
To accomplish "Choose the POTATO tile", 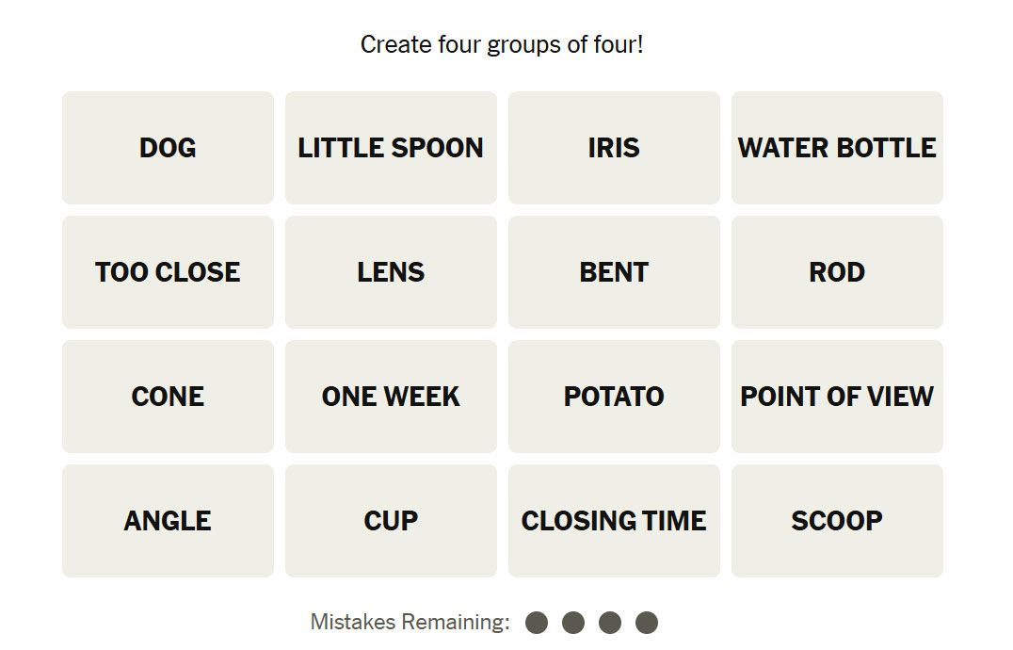I will click(x=614, y=397).
